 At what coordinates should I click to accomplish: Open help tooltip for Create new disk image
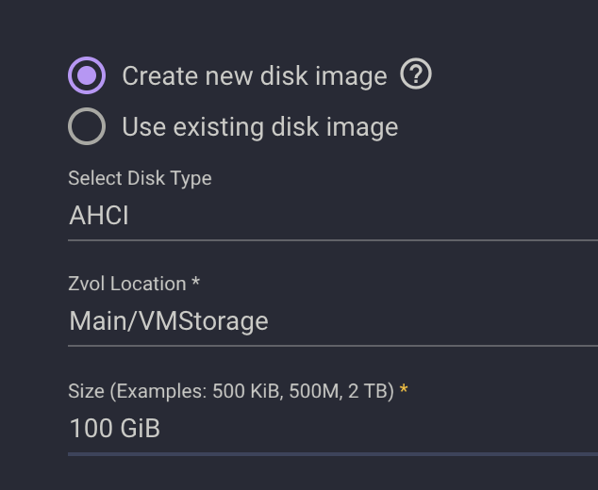pyautogui.click(x=416, y=74)
